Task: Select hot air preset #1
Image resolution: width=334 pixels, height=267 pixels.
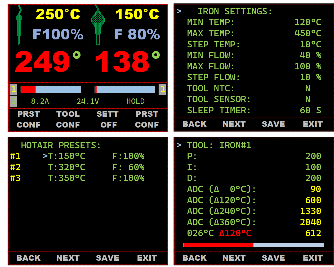Action: tap(77, 156)
